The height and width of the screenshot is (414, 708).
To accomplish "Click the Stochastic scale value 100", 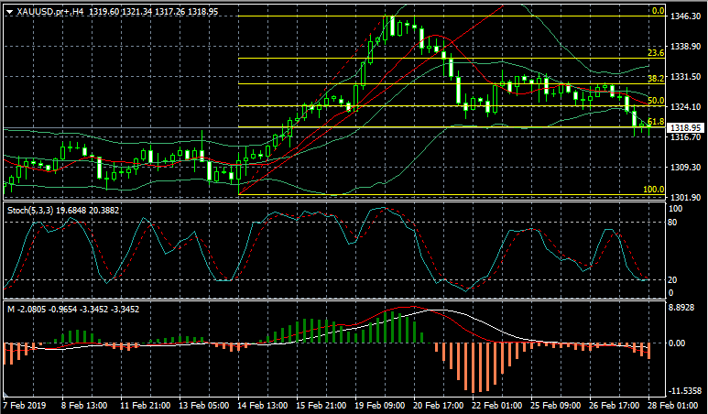I will 676,209.
